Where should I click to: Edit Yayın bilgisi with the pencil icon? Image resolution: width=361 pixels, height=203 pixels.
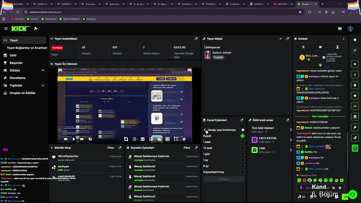pos(281,39)
